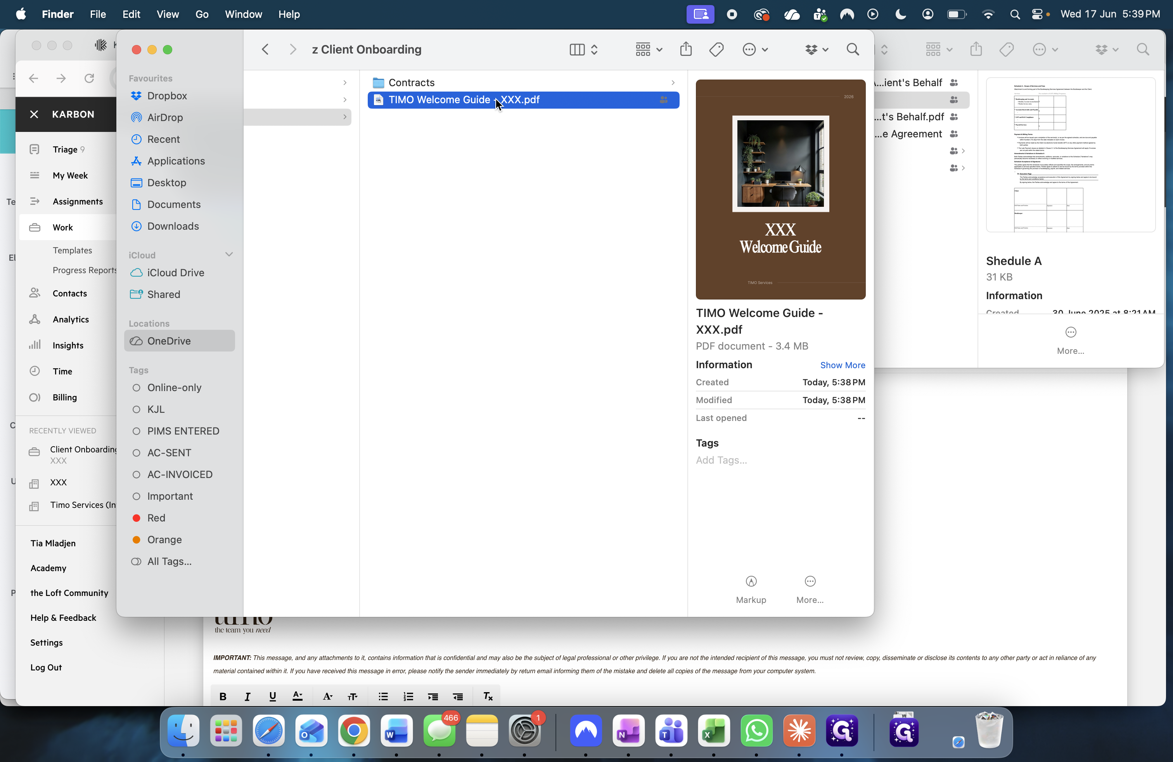Viewport: 1173px width, 762px height.
Task: Select OneDrive under Locations
Action: click(x=179, y=341)
